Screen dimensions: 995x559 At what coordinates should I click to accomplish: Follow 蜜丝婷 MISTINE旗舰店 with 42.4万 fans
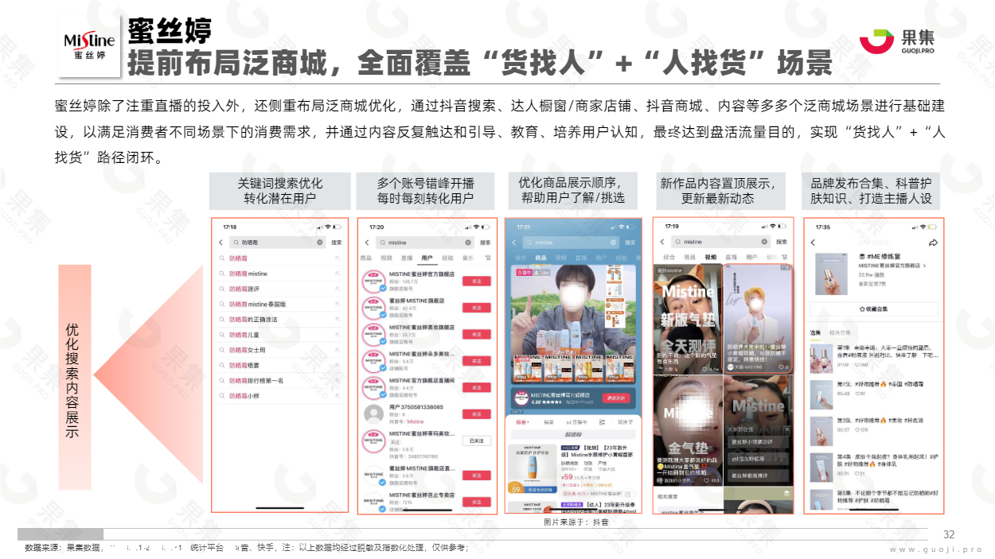coord(477,309)
